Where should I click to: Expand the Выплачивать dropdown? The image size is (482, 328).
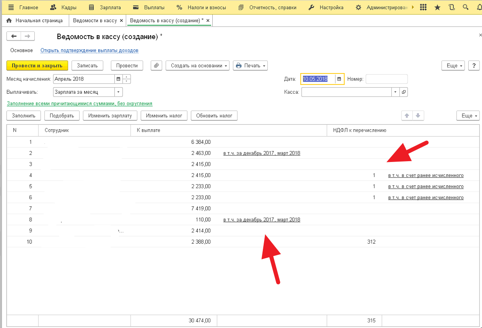[x=118, y=92]
